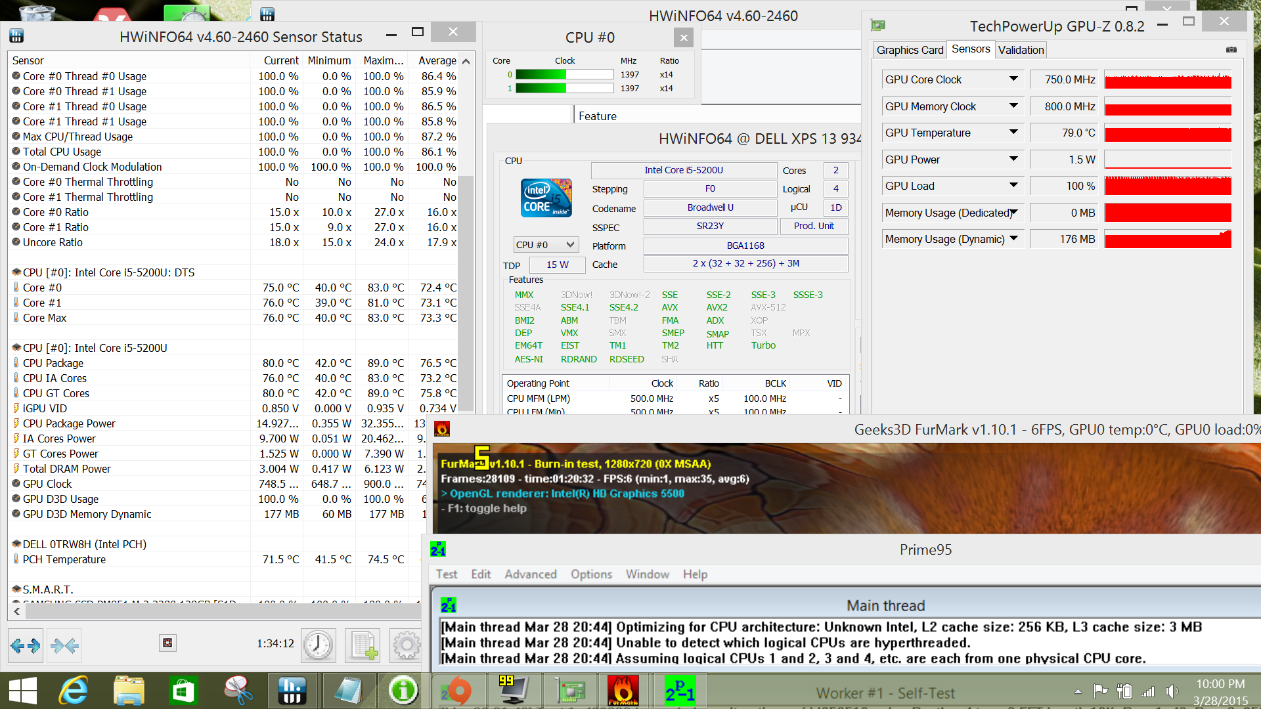The width and height of the screenshot is (1261, 709).
Task: Open the Advanced menu in Prime95
Action: [x=530, y=574]
